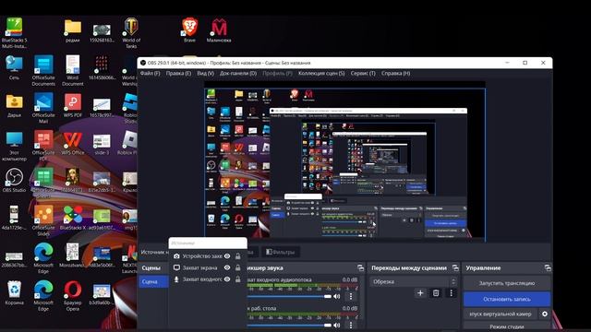
Task: Hide the Захват входного audio source
Action: [227, 279]
